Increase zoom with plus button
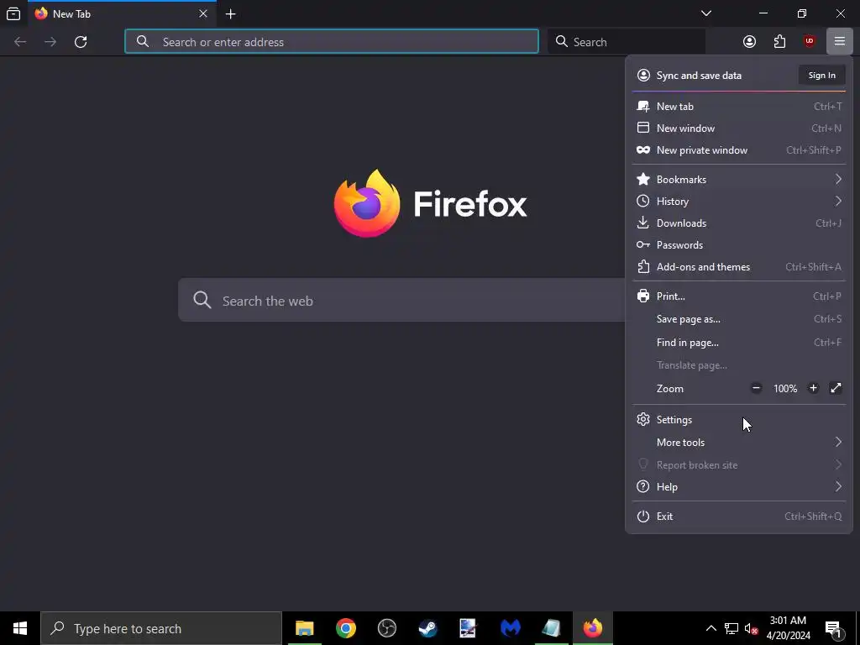Viewport: 860px width, 645px height. pos(813,388)
